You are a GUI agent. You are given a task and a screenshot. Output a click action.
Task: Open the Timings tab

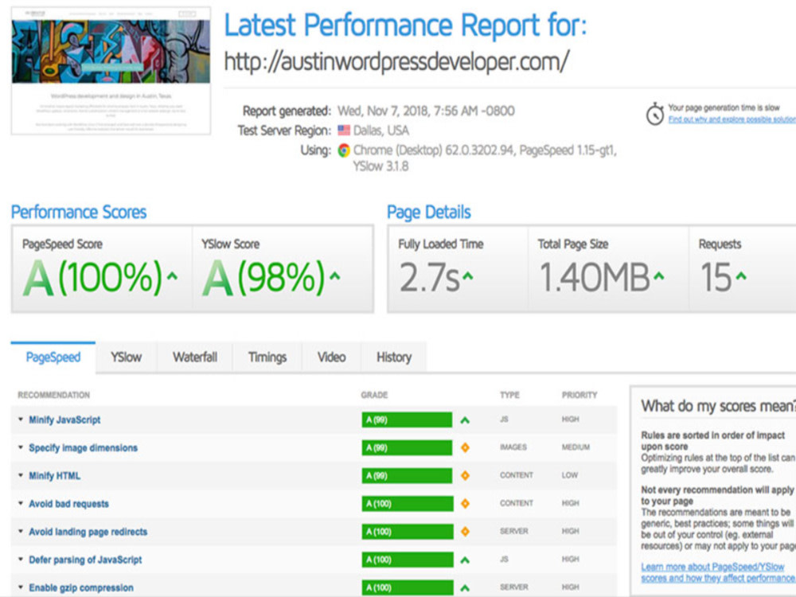coord(267,357)
